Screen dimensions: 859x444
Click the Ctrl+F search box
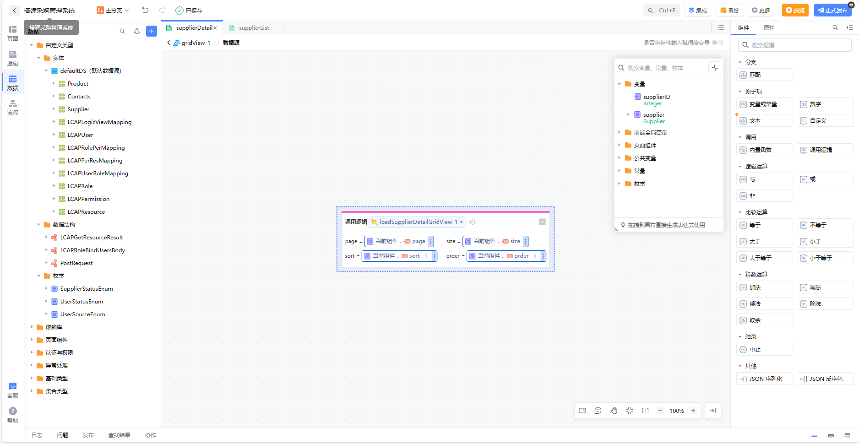point(662,10)
